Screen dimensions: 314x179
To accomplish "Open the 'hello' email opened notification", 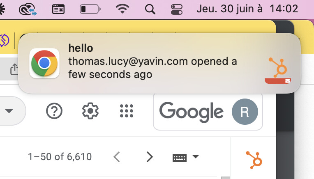I will [159, 63].
